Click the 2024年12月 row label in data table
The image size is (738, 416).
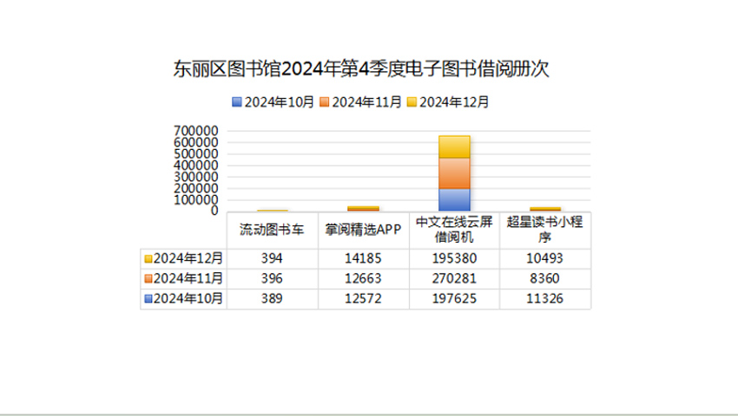[184, 258]
